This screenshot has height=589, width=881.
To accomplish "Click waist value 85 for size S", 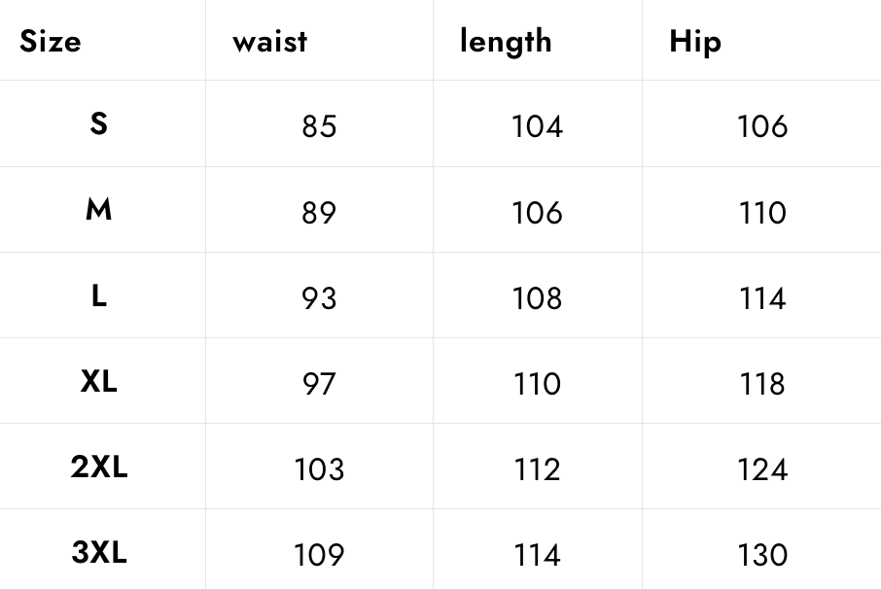I will (x=319, y=126).
